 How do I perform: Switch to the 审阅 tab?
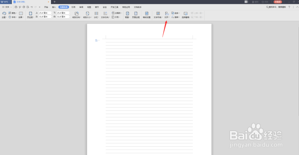[81, 7]
